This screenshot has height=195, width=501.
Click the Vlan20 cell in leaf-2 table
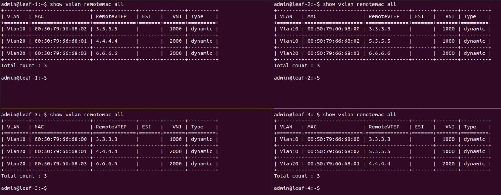[289, 53]
